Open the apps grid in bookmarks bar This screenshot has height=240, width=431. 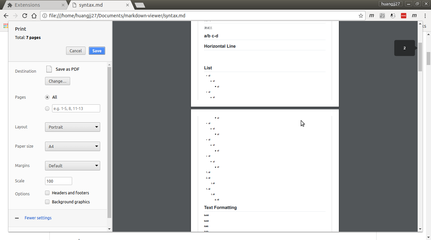click(x=6, y=26)
